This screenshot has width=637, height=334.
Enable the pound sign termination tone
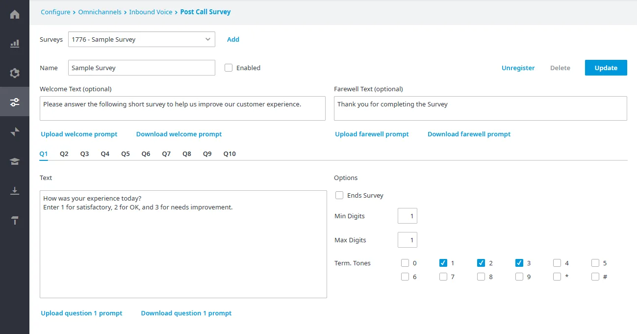click(x=595, y=277)
